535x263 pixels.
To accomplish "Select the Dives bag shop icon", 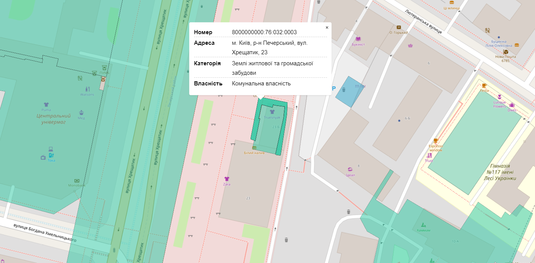I will coord(511,105).
